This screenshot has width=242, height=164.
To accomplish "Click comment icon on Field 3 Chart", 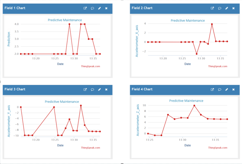I will (92, 89).
